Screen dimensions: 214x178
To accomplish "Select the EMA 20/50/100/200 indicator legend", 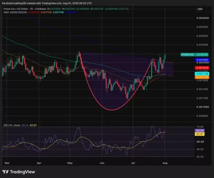I will (x=15, y=12).
